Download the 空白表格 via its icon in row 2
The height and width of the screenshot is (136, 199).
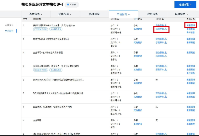pos(166,39)
